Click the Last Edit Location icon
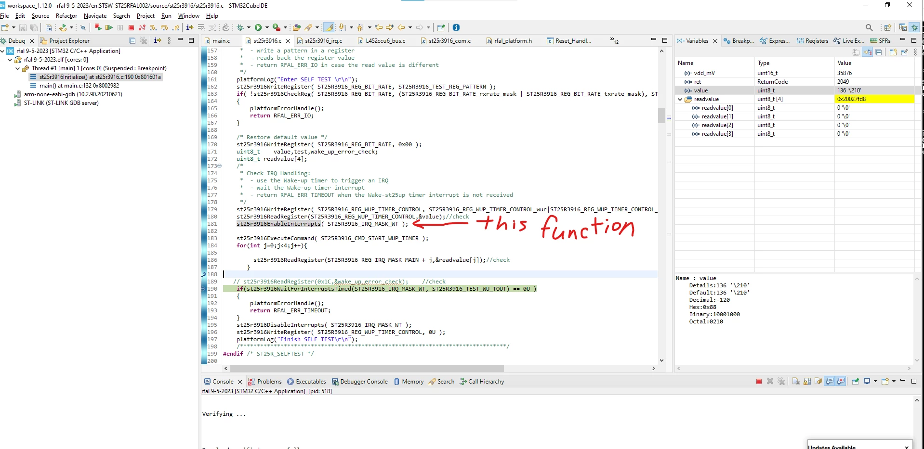The height and width of the screenshot is (449, 924). point(379,27)
